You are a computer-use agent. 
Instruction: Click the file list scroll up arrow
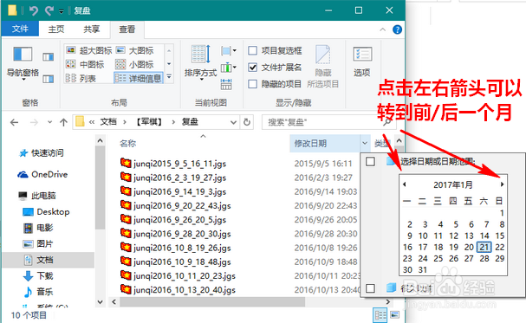click(399, 140)
